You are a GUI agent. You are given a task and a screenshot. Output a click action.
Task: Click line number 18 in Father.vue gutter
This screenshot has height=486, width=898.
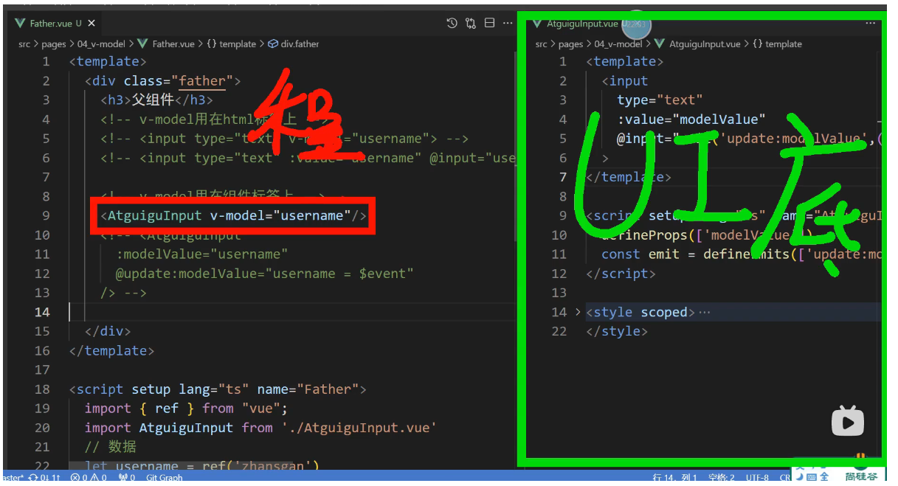click(x=42, y=389)
